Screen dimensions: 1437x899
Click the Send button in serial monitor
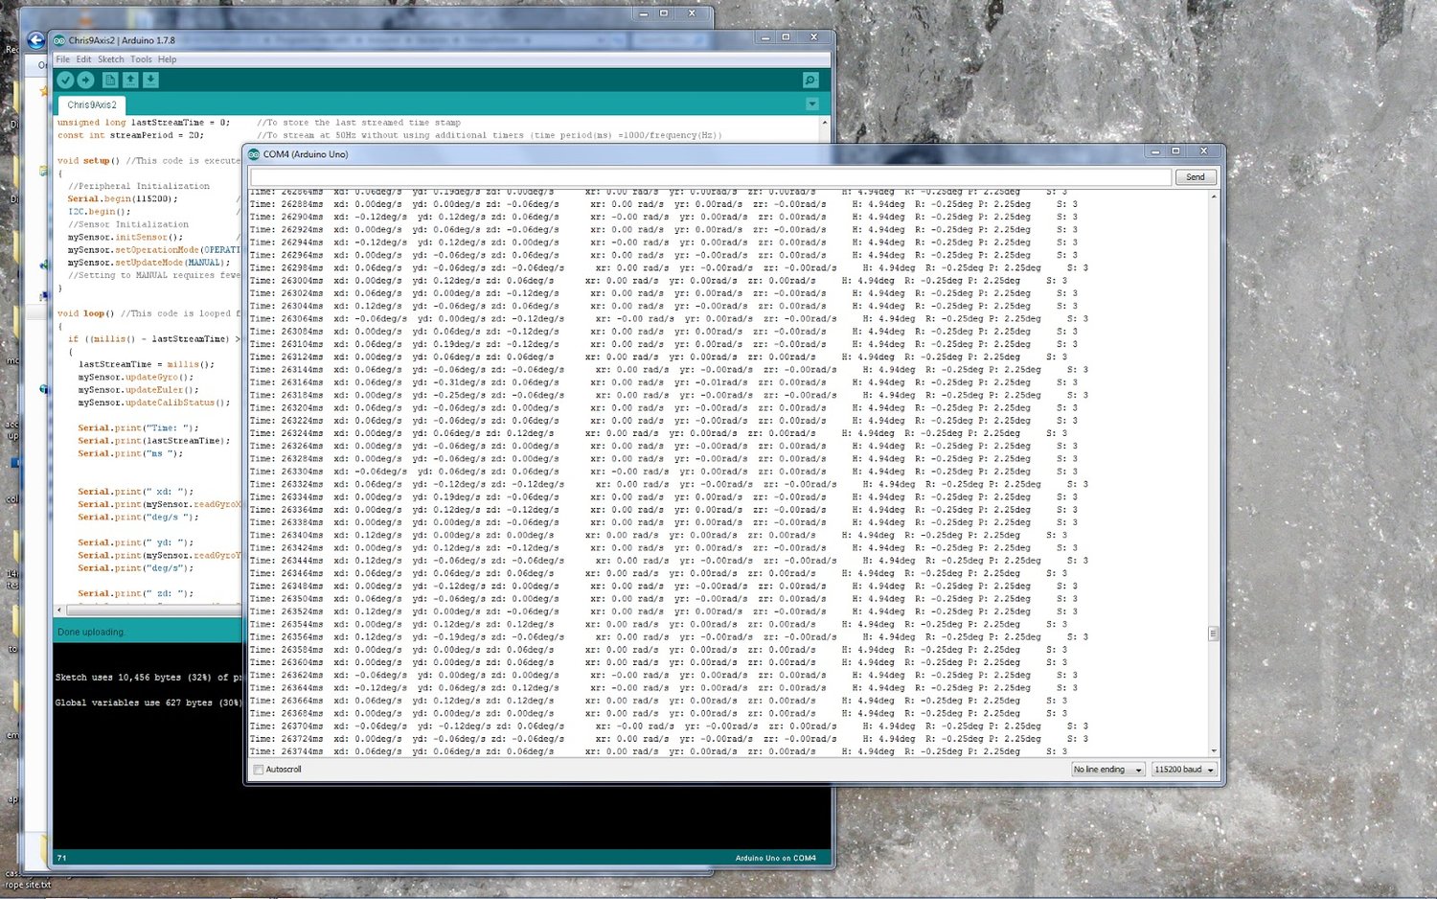click(1196, 177)
